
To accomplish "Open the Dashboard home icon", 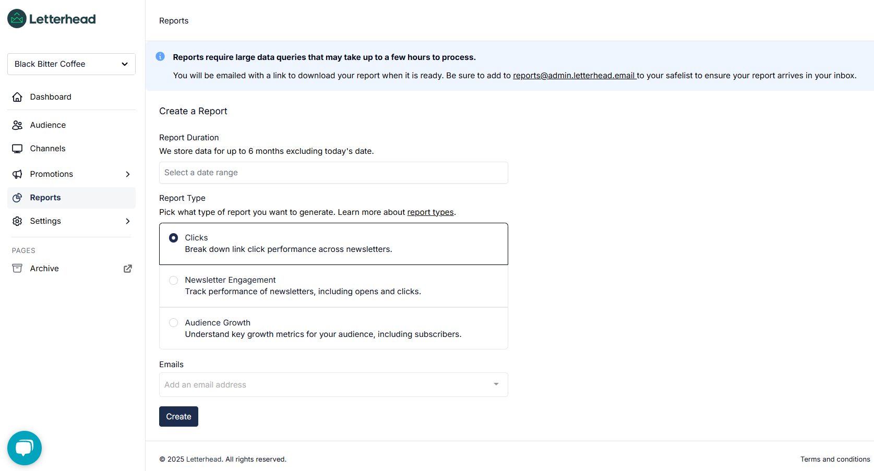I will (17, 97).
